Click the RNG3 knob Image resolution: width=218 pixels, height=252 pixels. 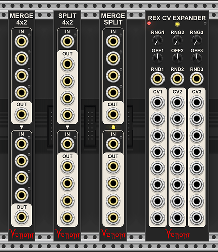tap(197, 41)
